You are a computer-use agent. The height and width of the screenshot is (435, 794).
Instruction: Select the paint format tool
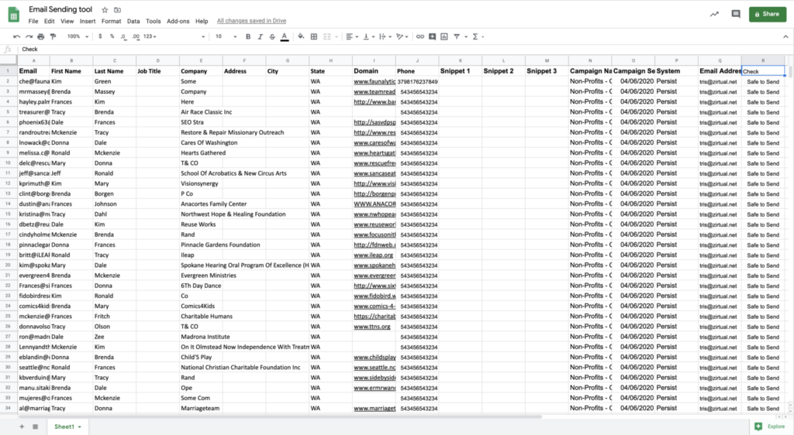click(54, 36)
